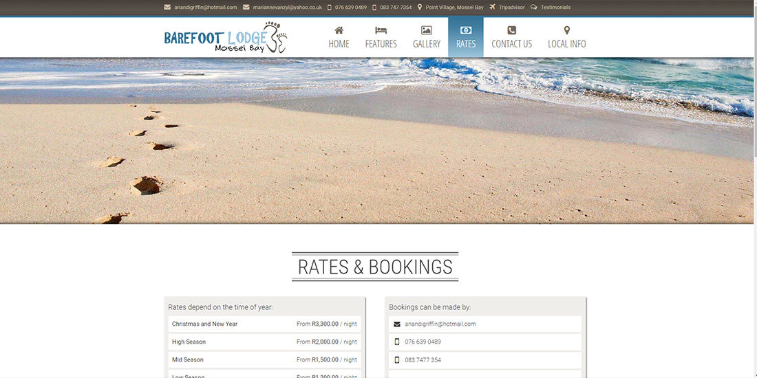This screenshot has width=757, height=378.
Task: Click the Barefoot Lodge Mossel Bay logo
Action: point(226,37)
